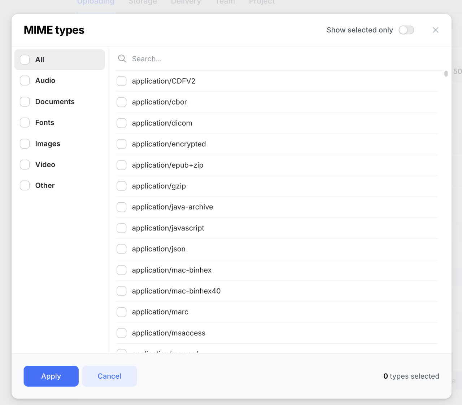Check the Documents category

(25, 102)
